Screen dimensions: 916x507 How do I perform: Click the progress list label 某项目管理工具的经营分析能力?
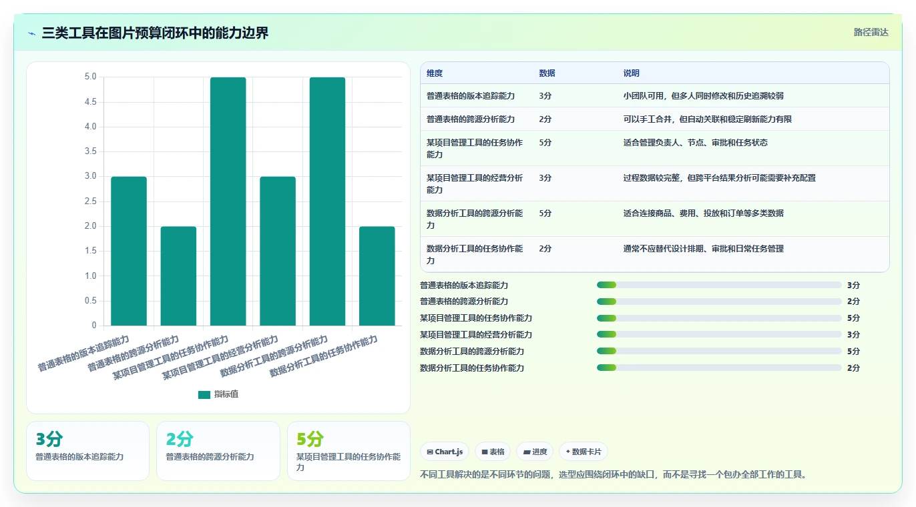476,335
